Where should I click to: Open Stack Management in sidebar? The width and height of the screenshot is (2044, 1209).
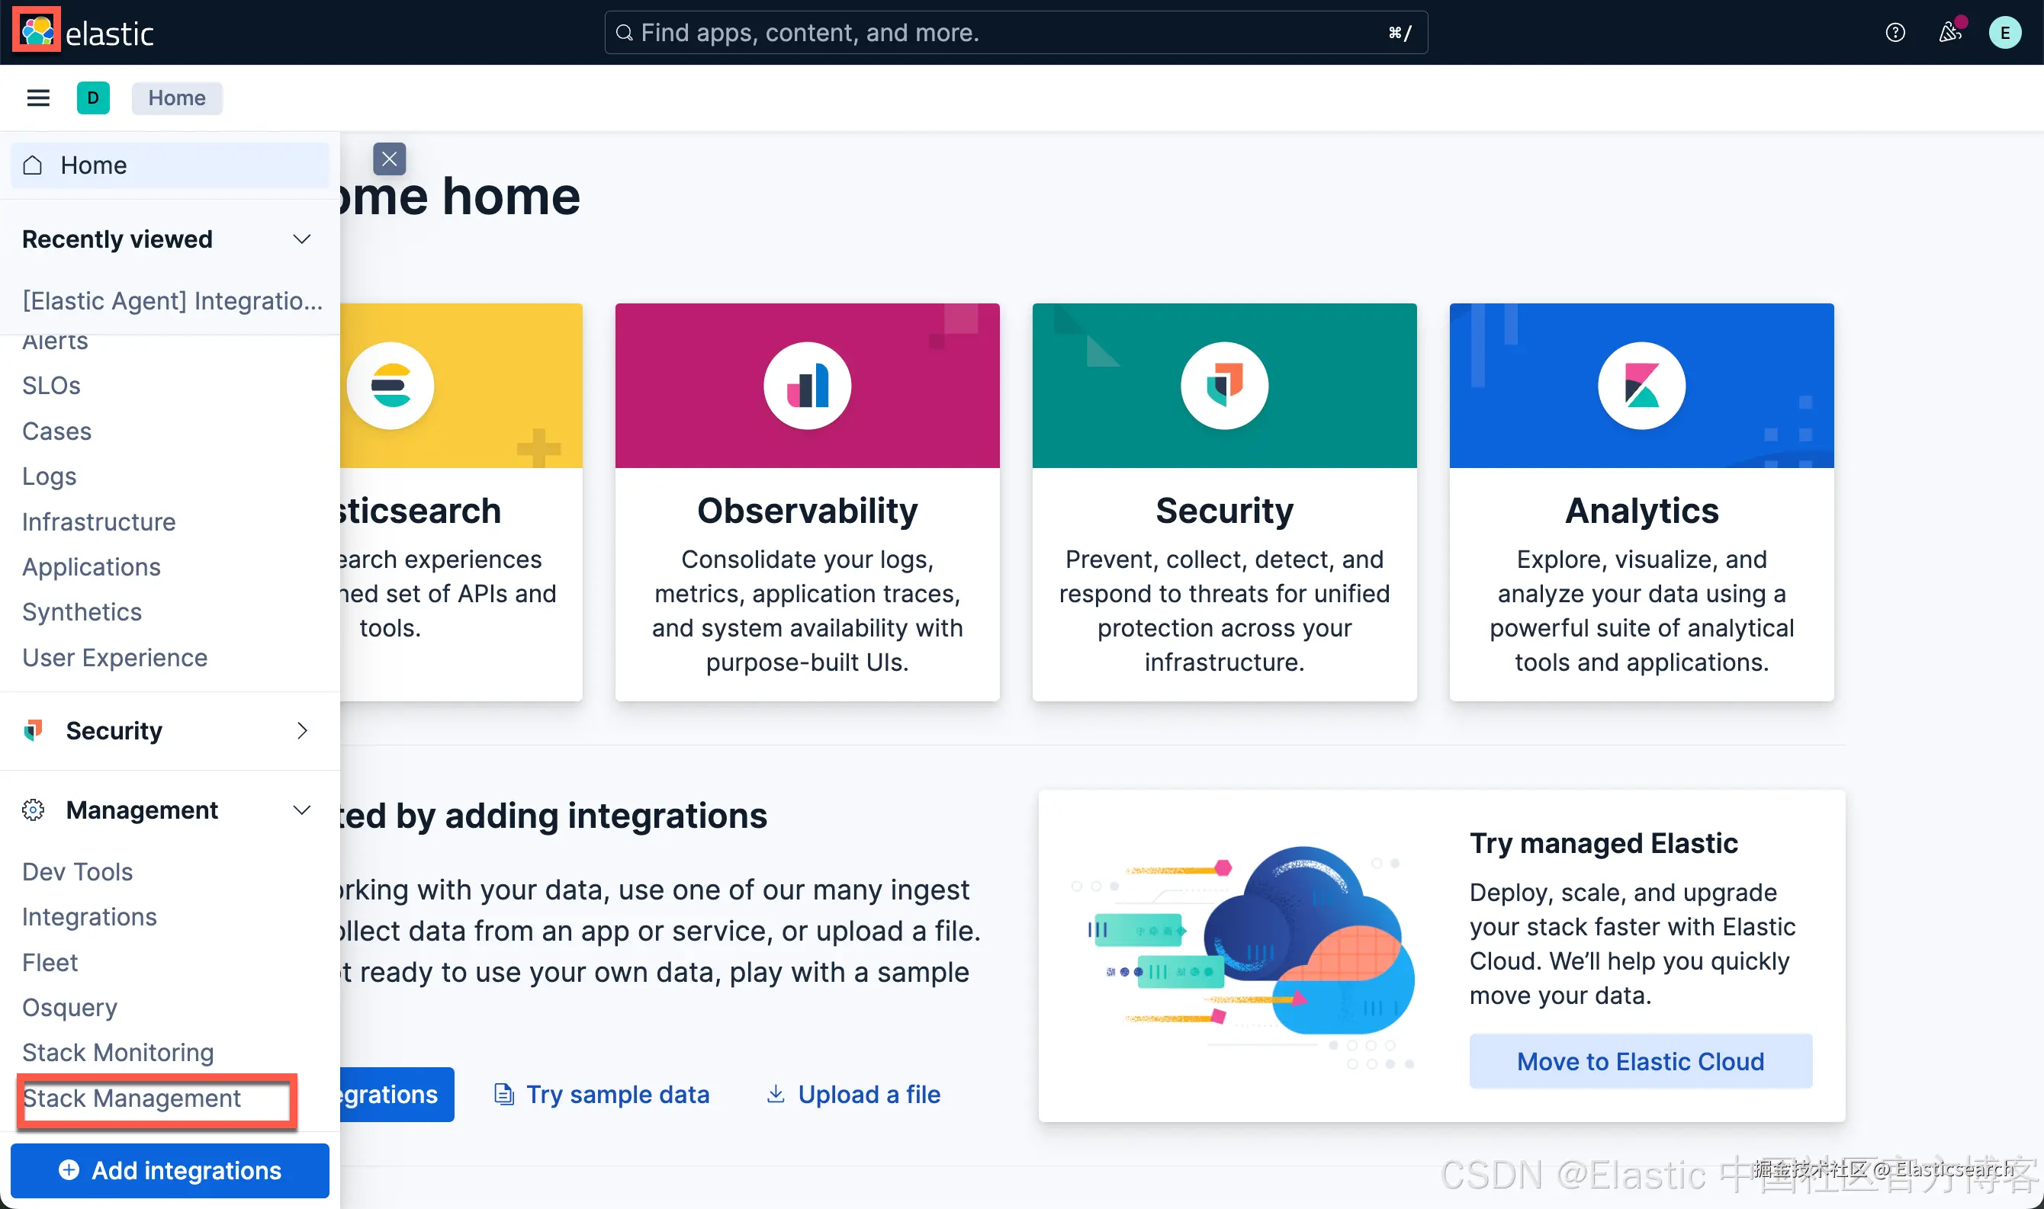(132, 1098)
